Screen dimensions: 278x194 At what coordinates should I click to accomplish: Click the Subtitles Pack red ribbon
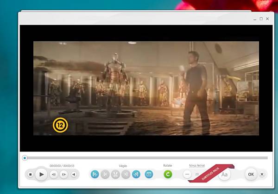tap(211, 173)
